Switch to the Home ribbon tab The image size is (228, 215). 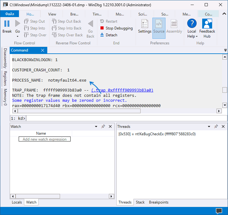pos(30,14)
